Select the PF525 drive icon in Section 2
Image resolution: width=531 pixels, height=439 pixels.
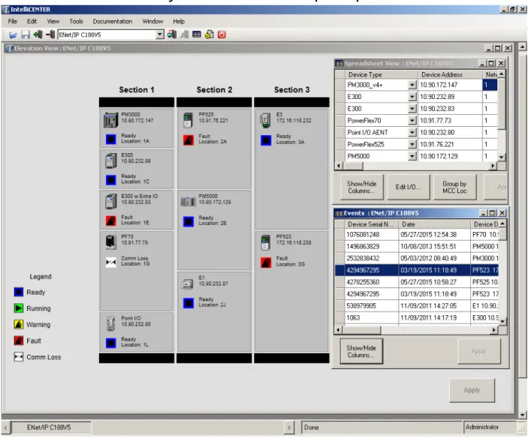[188, 120]
